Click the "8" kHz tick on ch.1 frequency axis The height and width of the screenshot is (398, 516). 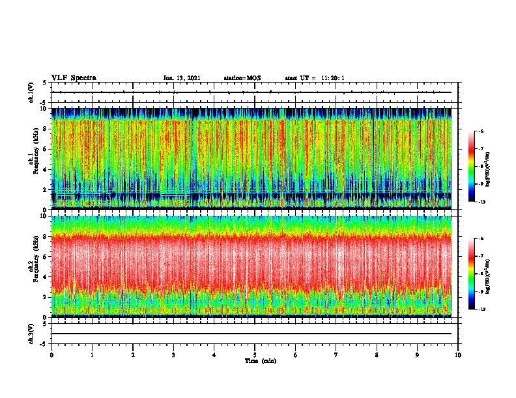click(x=45, y=129)
